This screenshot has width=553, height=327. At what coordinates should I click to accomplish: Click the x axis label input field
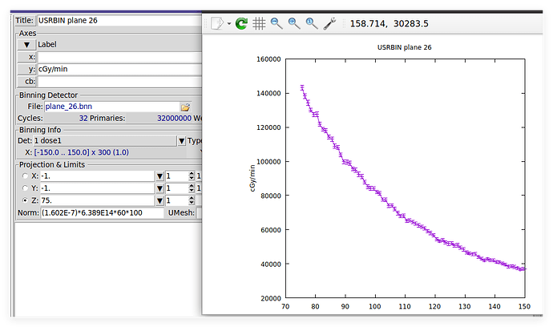click(119, 57)
